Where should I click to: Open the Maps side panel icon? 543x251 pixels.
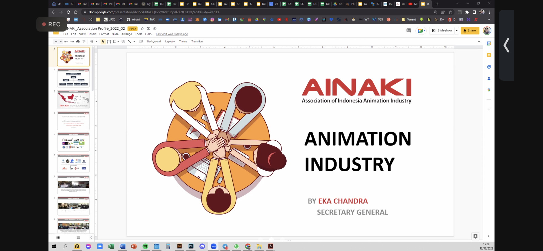(x=489, y=90)
